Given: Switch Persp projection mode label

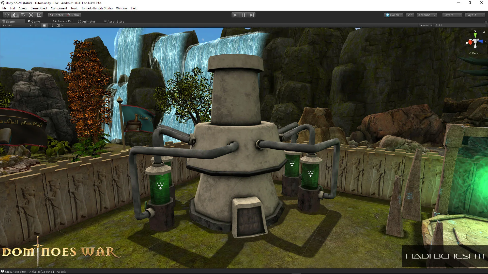Looking at the screenshot, I should pos(475,53).
